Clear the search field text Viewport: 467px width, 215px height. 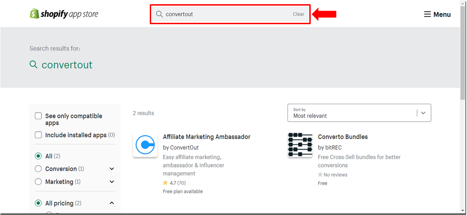[299, 14]
